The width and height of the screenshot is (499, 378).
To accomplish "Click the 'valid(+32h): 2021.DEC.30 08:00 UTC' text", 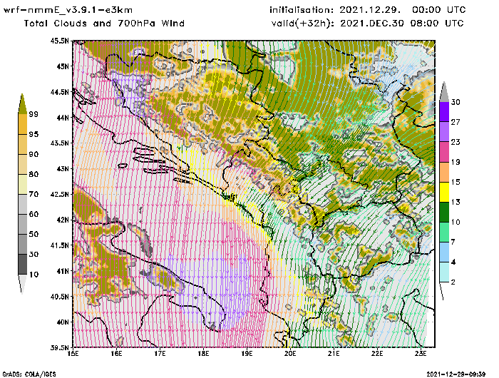I will click(368, 24).
